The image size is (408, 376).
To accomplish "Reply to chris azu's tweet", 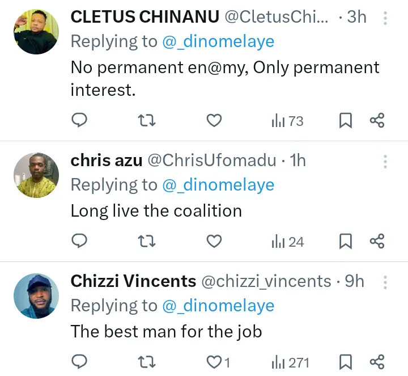I will coord(80,242).
